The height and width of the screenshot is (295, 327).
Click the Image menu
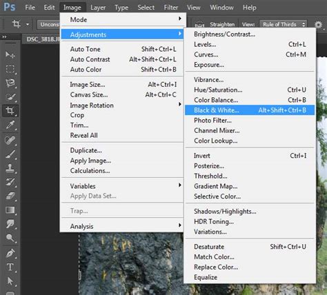tap(72, 8)
